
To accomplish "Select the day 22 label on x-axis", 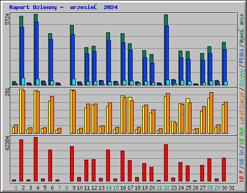I will click(x=166, y=188).
